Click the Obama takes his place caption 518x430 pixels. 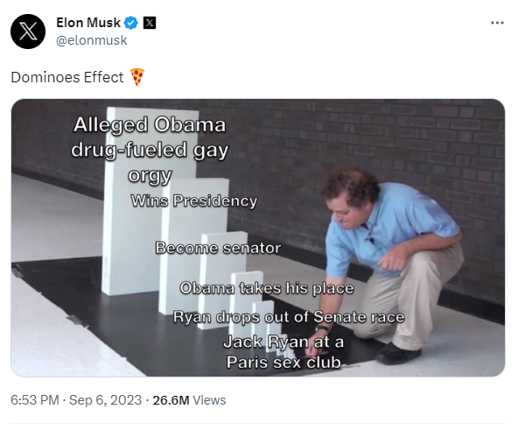[267, 288]
